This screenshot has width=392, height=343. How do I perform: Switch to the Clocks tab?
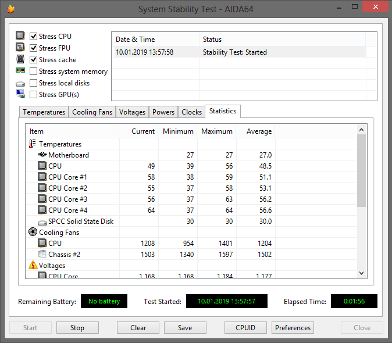click(191, 112)
